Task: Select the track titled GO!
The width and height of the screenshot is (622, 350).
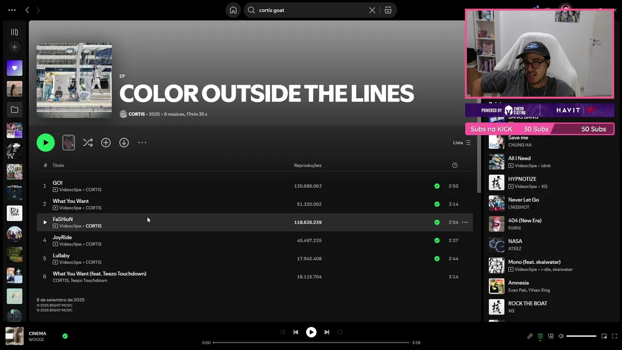Action: click(57, 183)
